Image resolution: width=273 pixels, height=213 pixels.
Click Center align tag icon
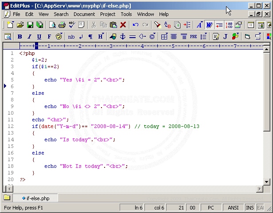click(x=174, y=37)
